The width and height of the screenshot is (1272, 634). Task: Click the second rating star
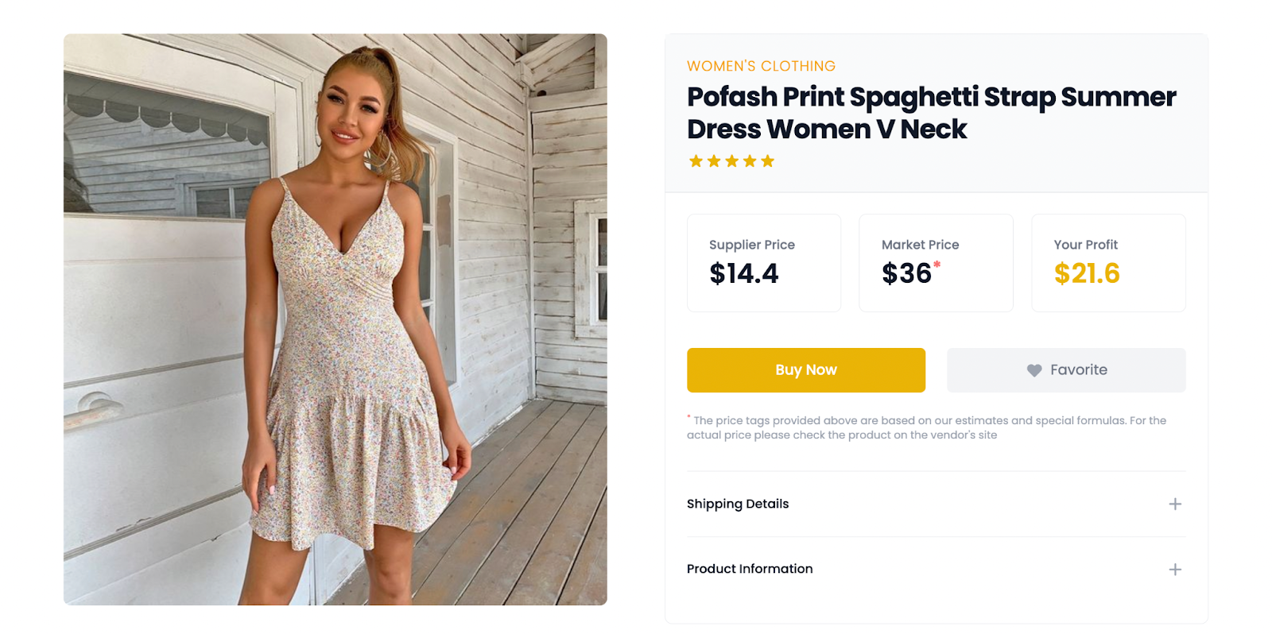pos(714,161)
